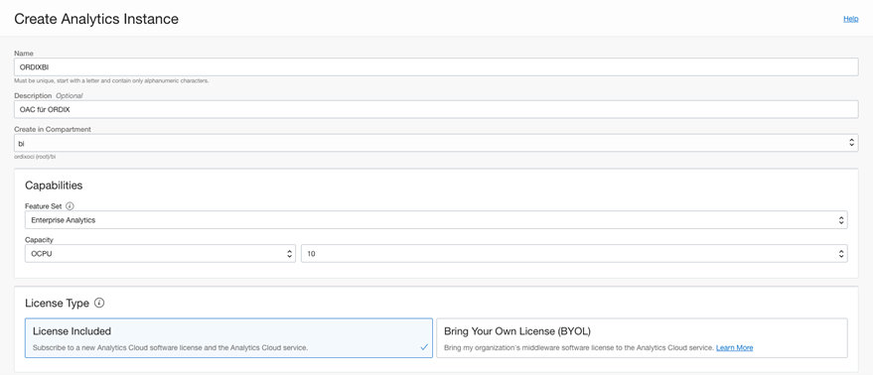Open the Help link
The width and height of the screenshot is (873, 375).
[x=851, y=19]
